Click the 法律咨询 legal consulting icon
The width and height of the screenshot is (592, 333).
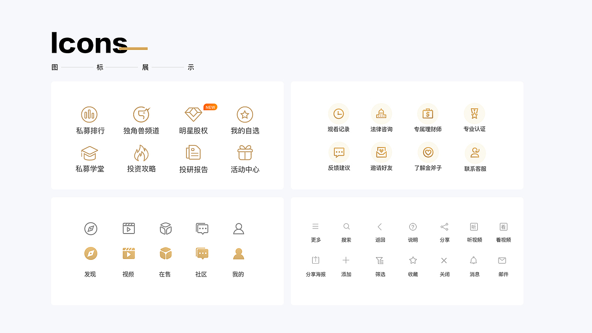(382, 112)
